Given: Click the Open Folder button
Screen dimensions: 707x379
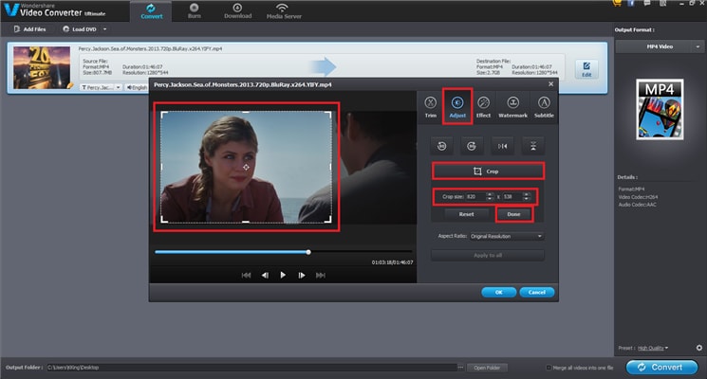Looking at the screenshot, I should [x=487, y=368].
